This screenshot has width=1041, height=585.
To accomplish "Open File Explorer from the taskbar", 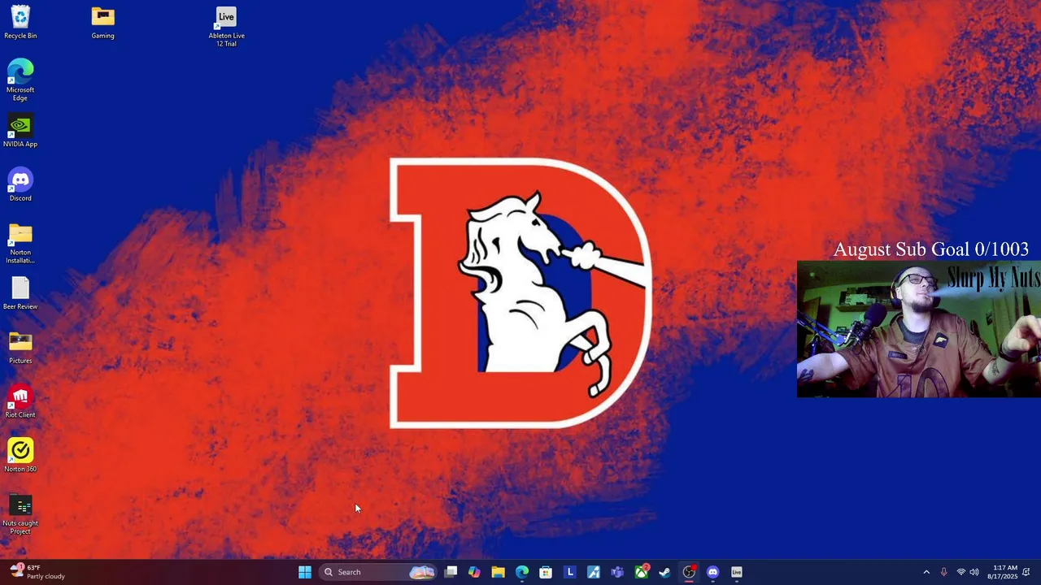I will (498, 572).
